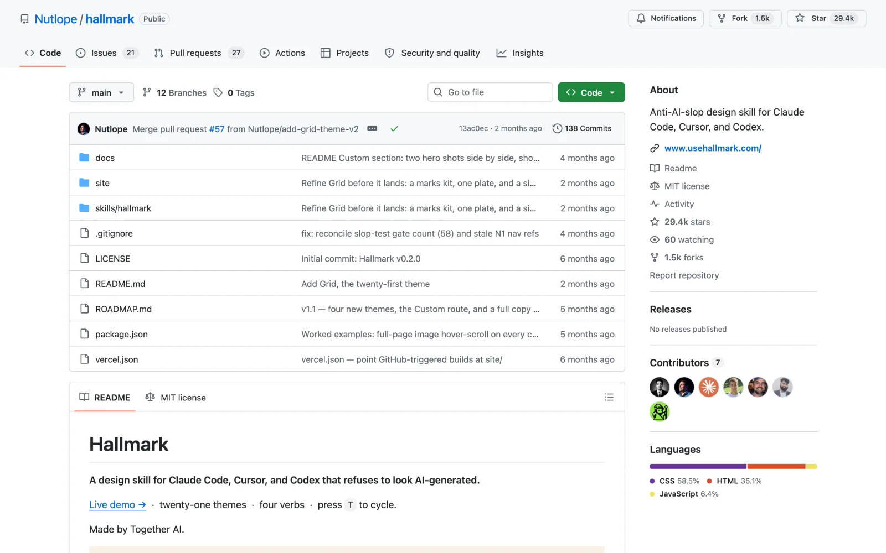Open pull request #57 link
The image size is (886, 553).
pyautogui.click(x=217, y=129)
